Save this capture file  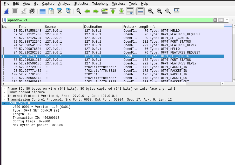51,11
